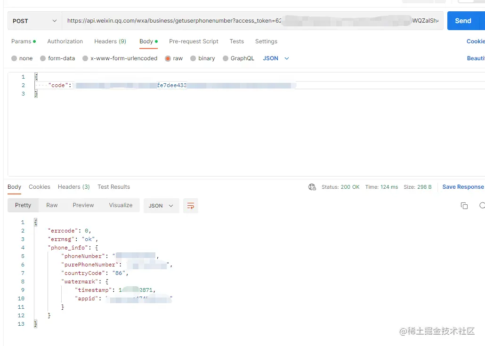The width and height of the screenshot is (485, 346).
Task: Toggle the wrap lines icon
Action: pyautogui.click(x=191, y=206)
